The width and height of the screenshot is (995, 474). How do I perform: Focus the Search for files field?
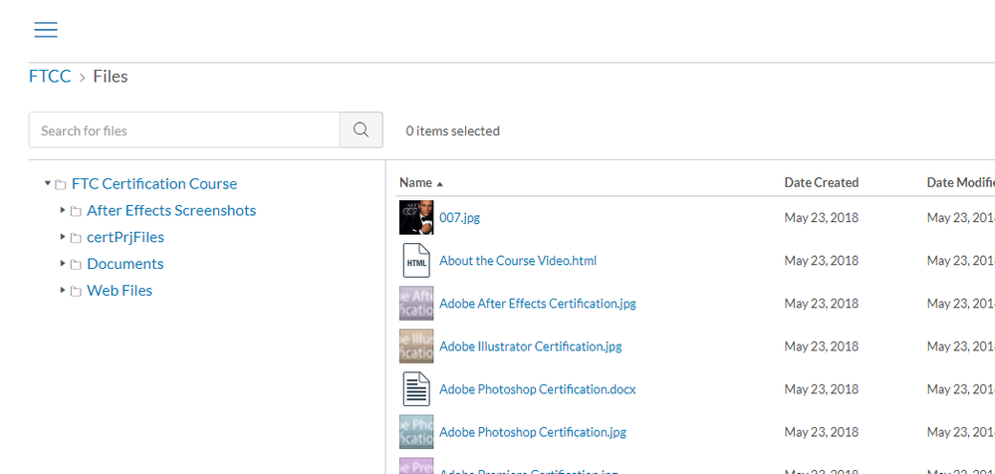184,130
